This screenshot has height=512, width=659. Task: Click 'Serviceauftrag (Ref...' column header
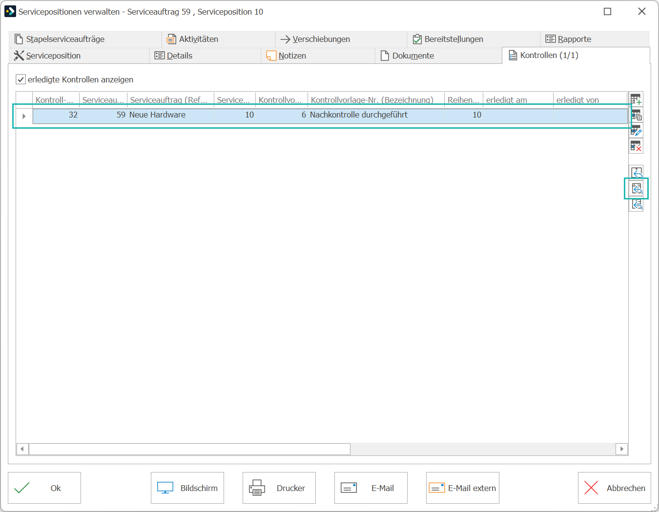point(170,100)
